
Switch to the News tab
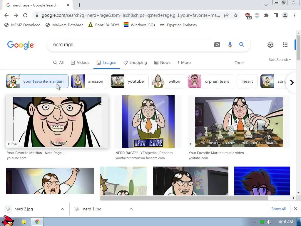coord(162,63)
